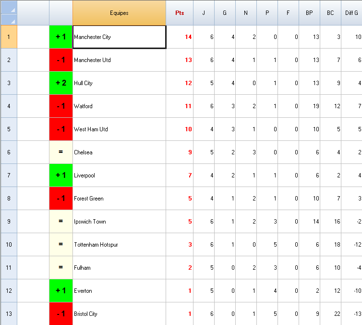Sort by the Equipes column header

tap(119, 13)
